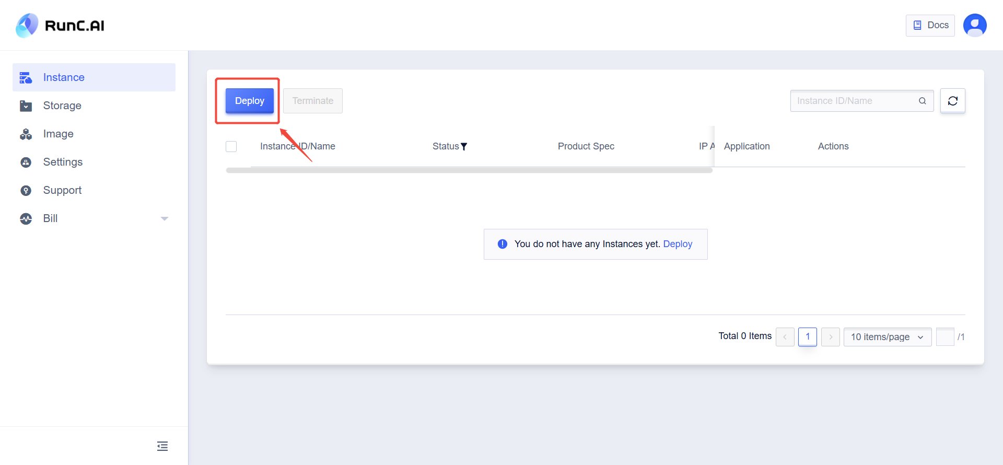This screenshot has height=465, width=1003.
Task: Click the Storage folder icon
Action: click(x=26, y=106)
